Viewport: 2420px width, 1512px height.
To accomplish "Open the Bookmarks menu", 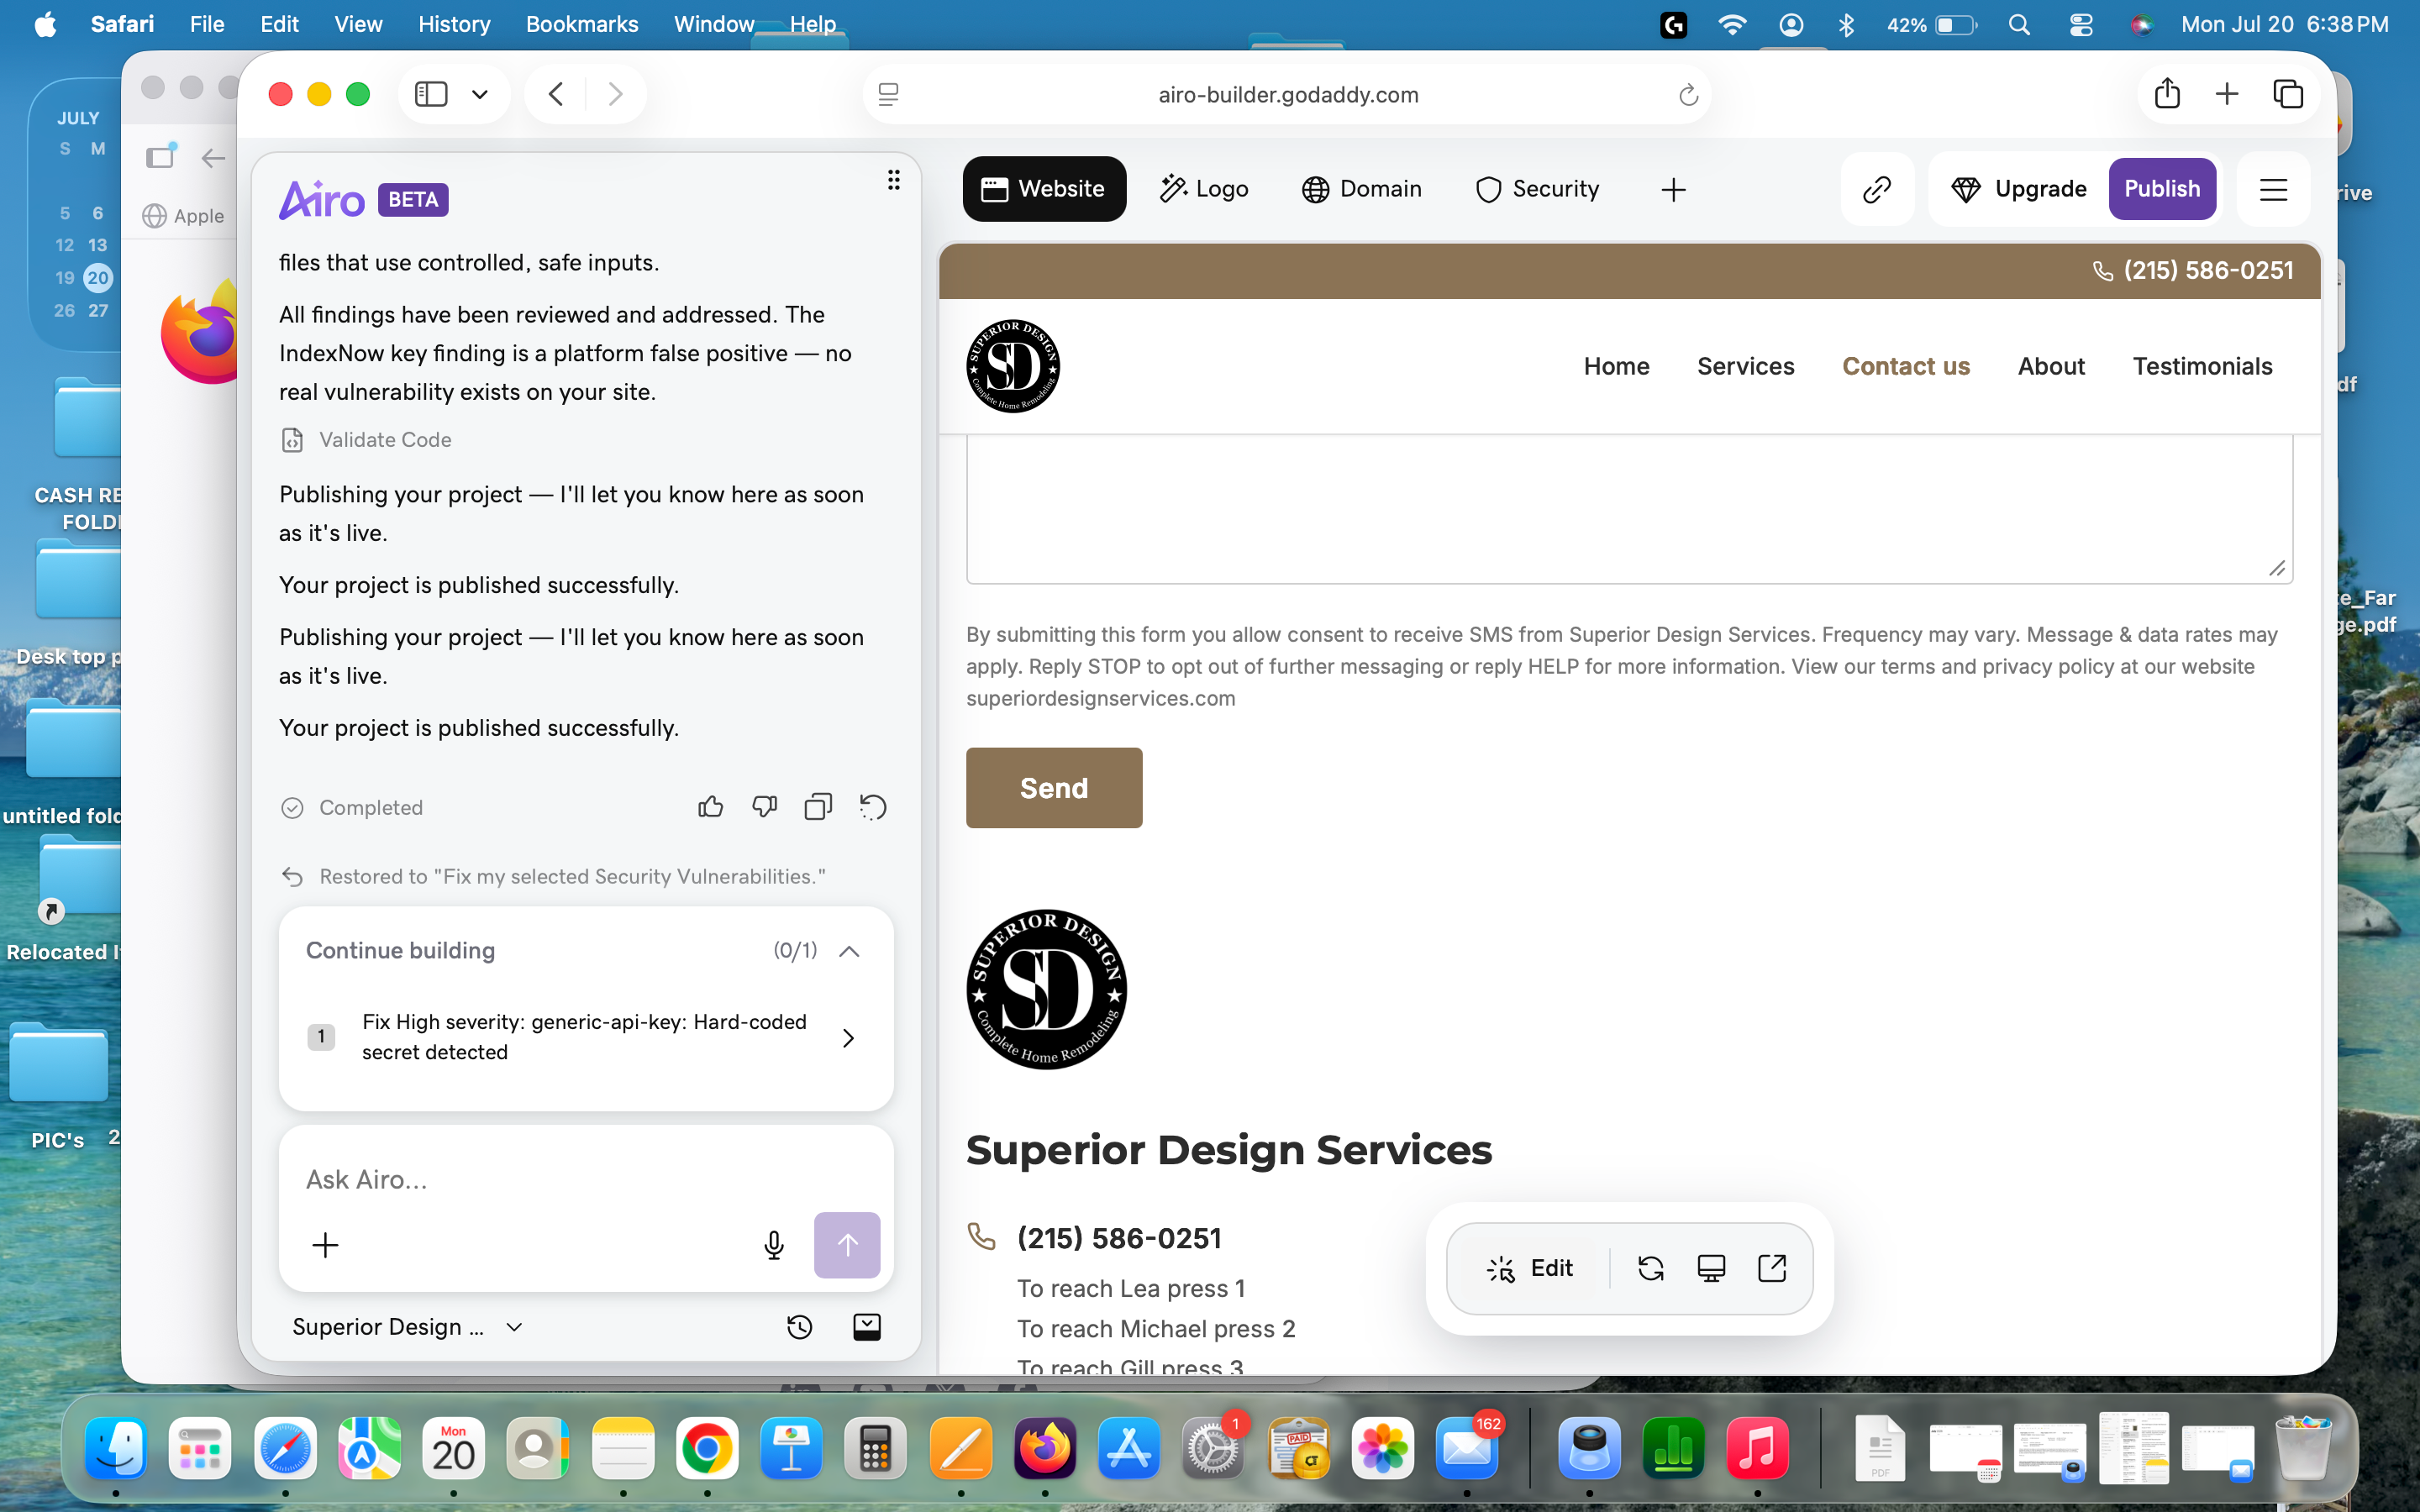I will coord(582,24).
